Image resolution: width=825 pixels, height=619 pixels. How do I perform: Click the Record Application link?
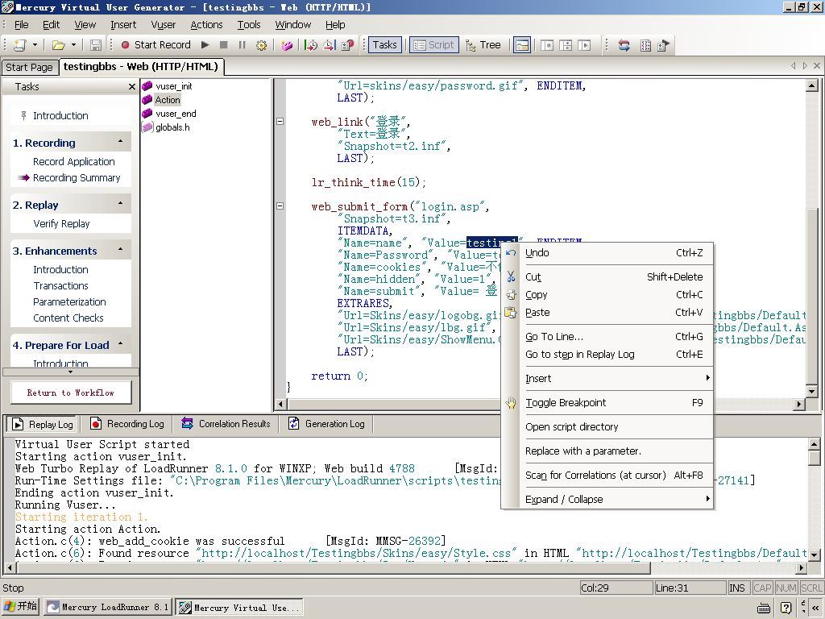pos(73,161)
